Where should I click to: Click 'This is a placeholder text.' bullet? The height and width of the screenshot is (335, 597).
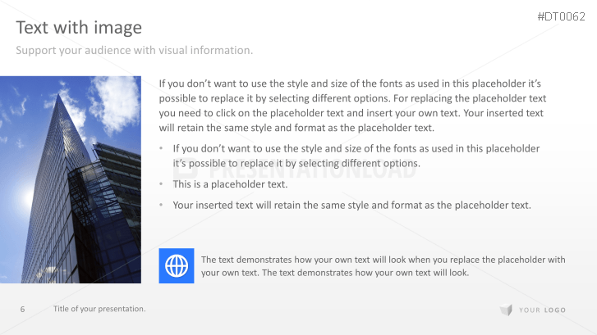(230, 184)
